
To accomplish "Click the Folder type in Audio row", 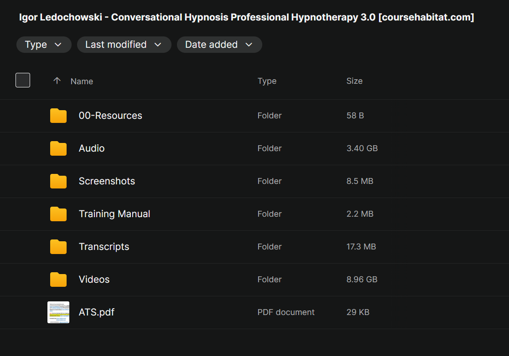I will tap(270, 148).
